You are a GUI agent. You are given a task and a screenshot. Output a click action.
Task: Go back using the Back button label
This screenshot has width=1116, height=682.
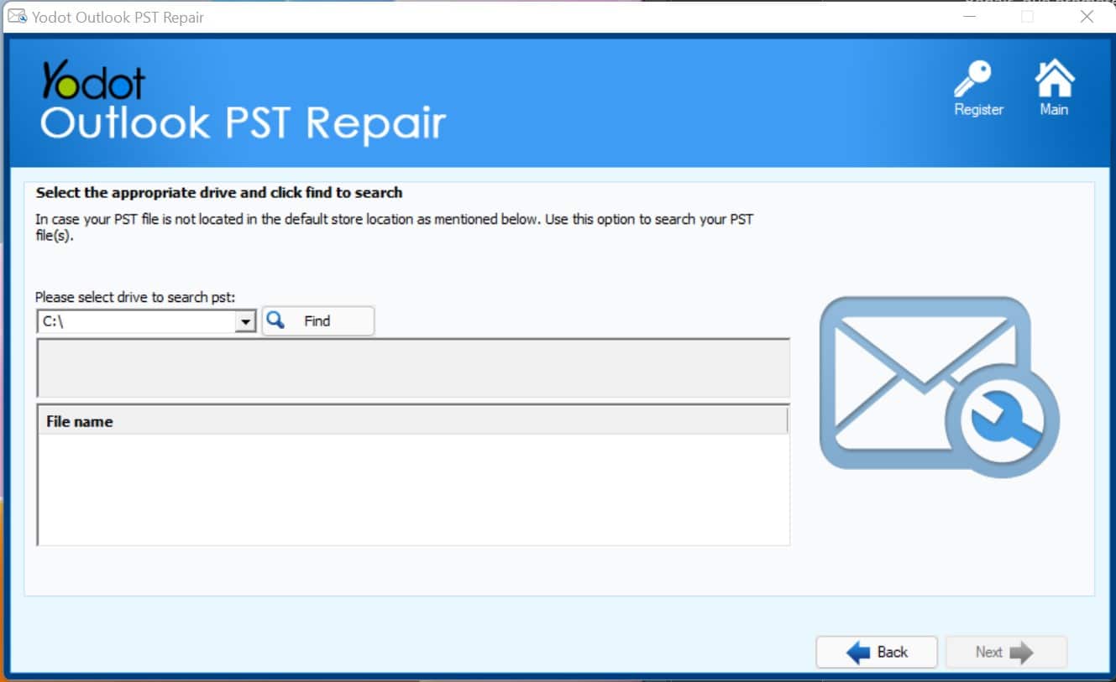tap(892, 653)
